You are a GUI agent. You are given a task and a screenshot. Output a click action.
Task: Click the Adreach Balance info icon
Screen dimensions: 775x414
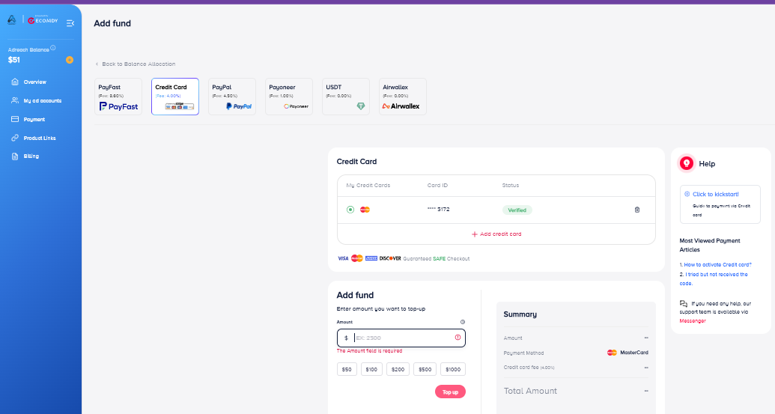[53, 48]
